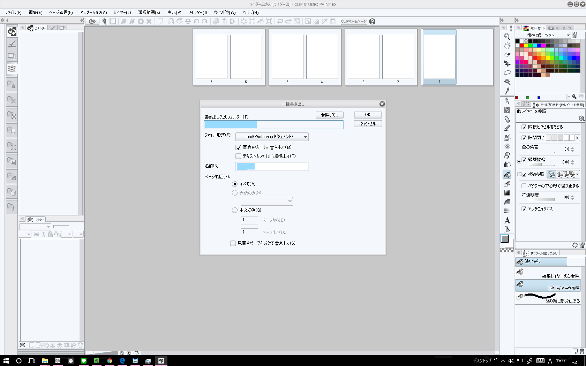The image size is (586, 366).
Task: Toggle the アンチエイリアス checkbox
Action: pos(524,209)
